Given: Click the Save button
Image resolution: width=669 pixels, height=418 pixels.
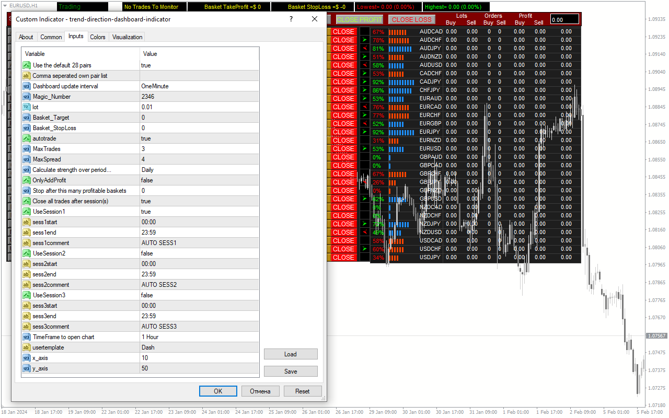Looking at the screenshot, I should point(291,371).
